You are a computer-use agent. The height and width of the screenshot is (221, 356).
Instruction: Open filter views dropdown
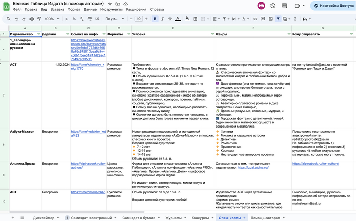click(x=286, y=19)
